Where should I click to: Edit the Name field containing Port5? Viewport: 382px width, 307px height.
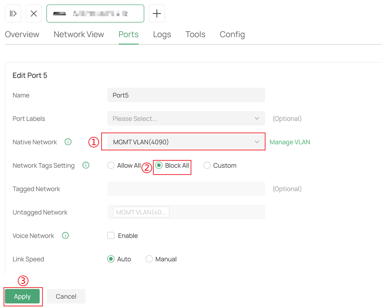tap(186, 95)
